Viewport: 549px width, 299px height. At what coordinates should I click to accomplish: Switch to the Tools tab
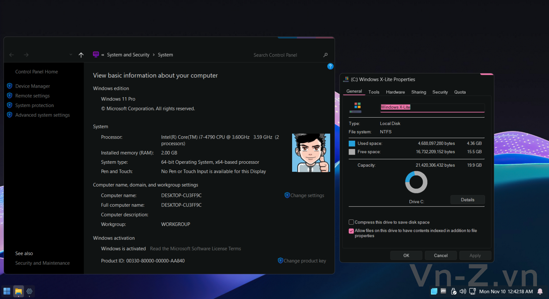(374, 92)
